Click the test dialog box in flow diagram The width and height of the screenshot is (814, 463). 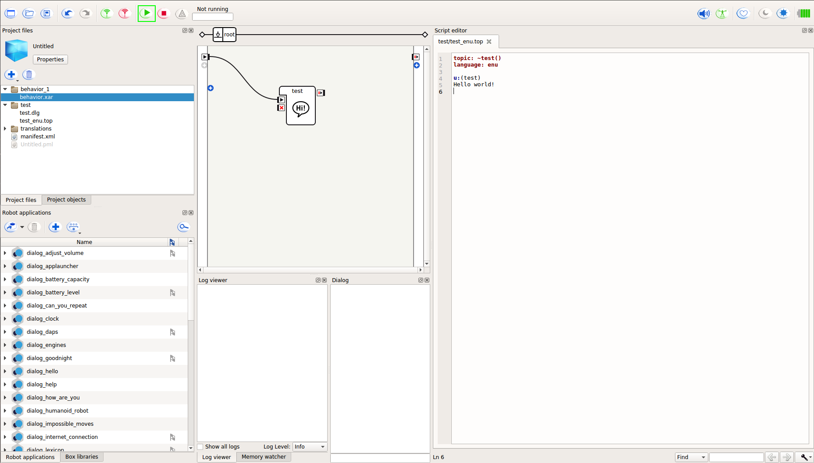point(301,106)
